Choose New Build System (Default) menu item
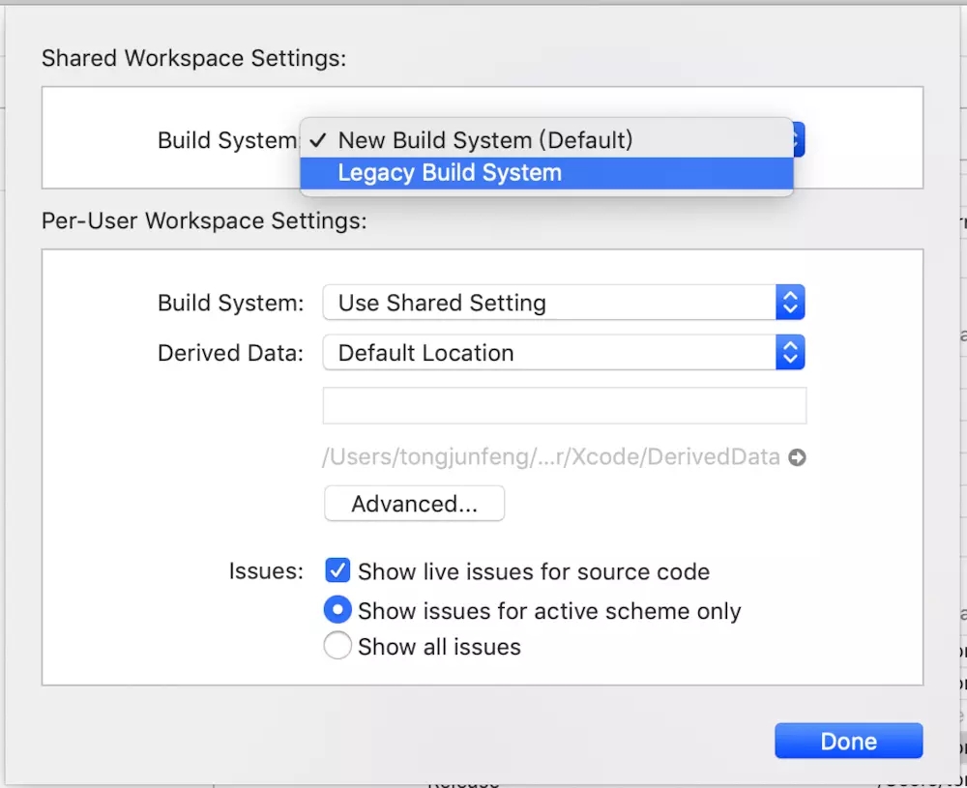Screen dimensions: 967x788 pos(484,140)
